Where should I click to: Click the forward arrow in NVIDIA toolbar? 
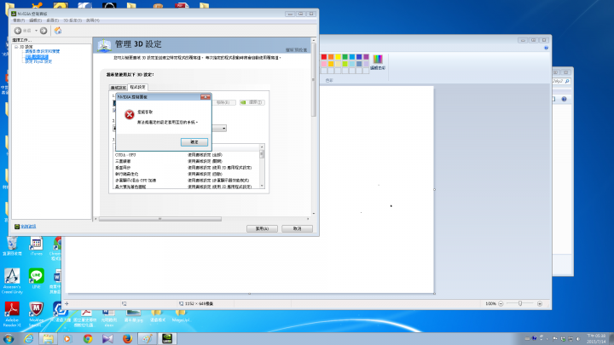coord(43,31)
